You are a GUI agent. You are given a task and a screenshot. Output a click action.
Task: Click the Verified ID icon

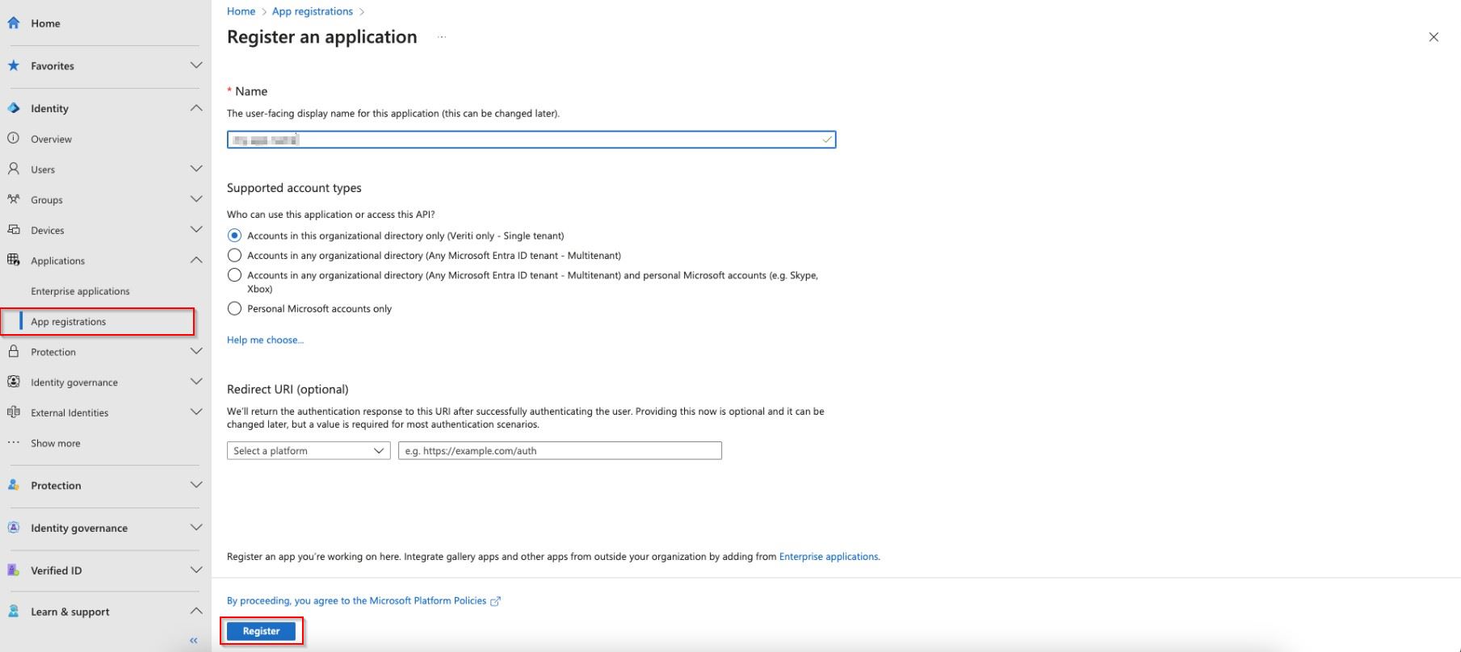pos(14,570)
